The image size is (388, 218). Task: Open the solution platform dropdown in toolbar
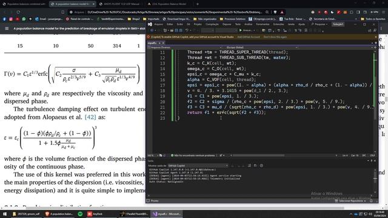tap(226, 30)
